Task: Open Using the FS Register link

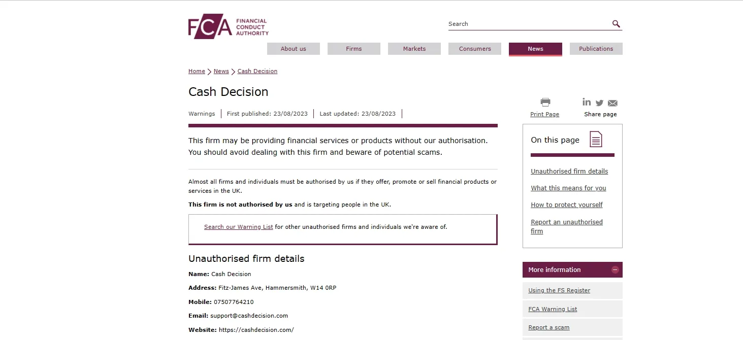Action: [559, 291]
